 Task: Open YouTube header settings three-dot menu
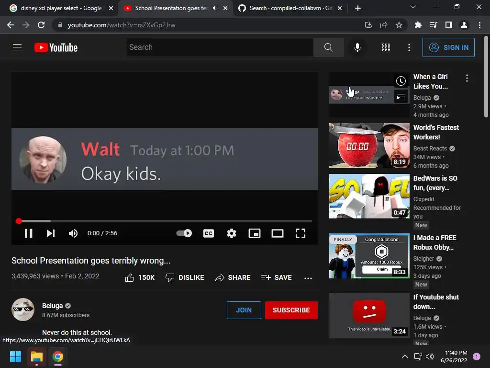tap(409, 47)
